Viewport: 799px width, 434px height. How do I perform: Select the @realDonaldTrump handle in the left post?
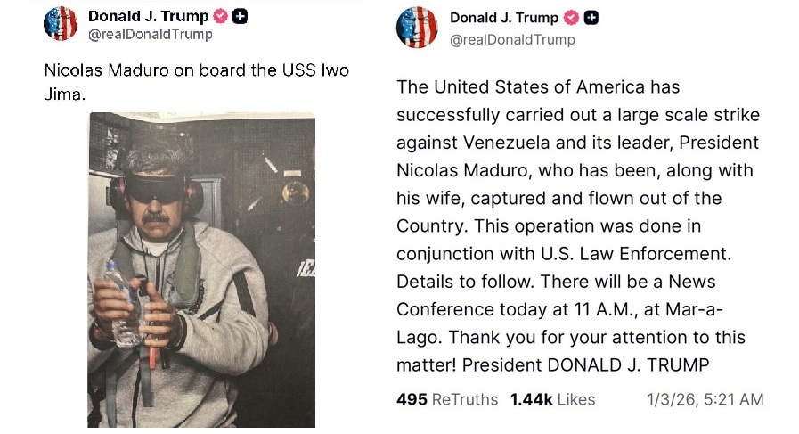click(x=151, y=35)
